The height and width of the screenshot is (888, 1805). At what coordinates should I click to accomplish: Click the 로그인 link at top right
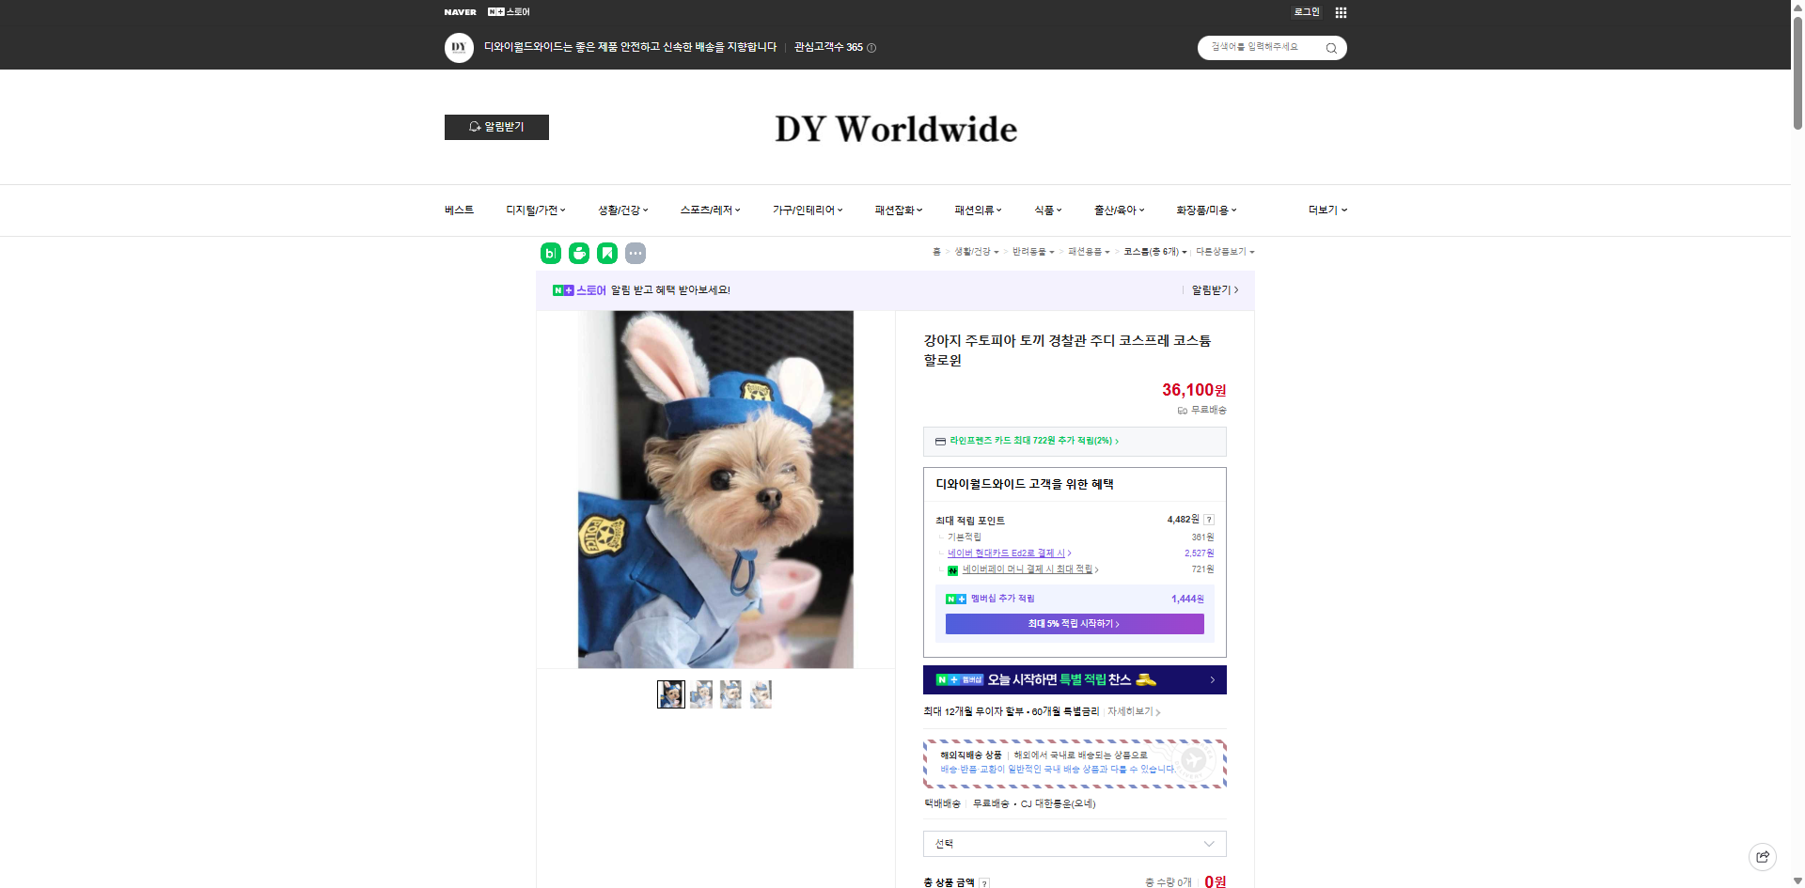coord(1306,12)
